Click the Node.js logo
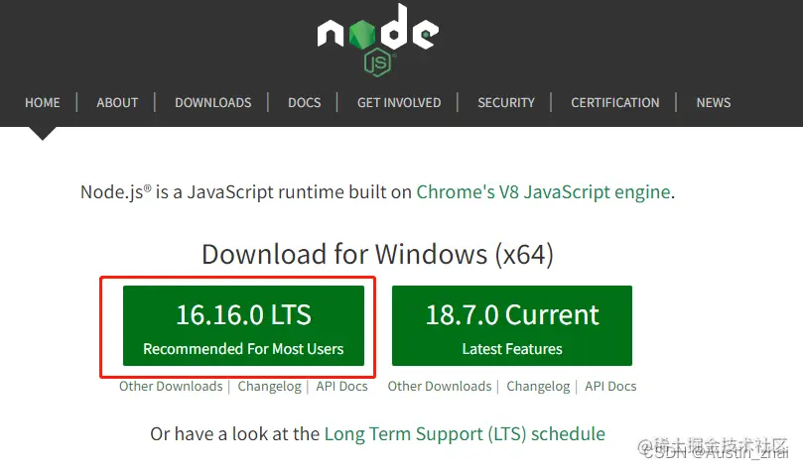 pos(378,40)
